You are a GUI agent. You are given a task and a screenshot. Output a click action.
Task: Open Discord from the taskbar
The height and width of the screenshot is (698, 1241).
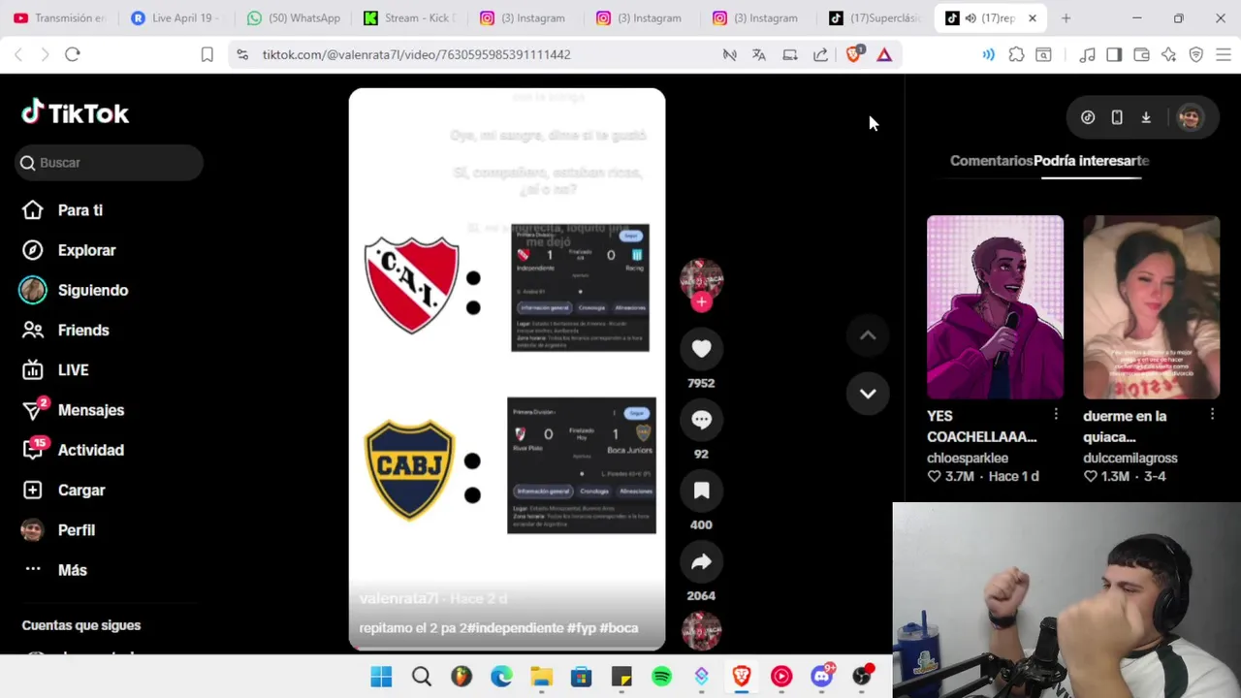click(822, 677)
